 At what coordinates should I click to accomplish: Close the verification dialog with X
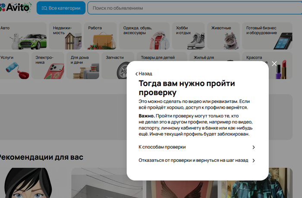(274, 64)
